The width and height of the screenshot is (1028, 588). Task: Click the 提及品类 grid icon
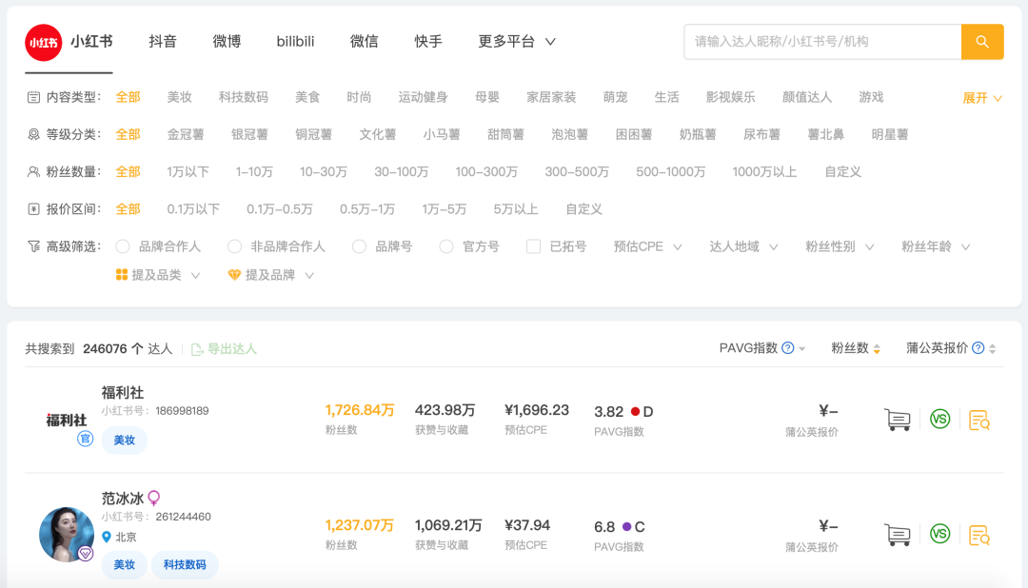[121, 275]
